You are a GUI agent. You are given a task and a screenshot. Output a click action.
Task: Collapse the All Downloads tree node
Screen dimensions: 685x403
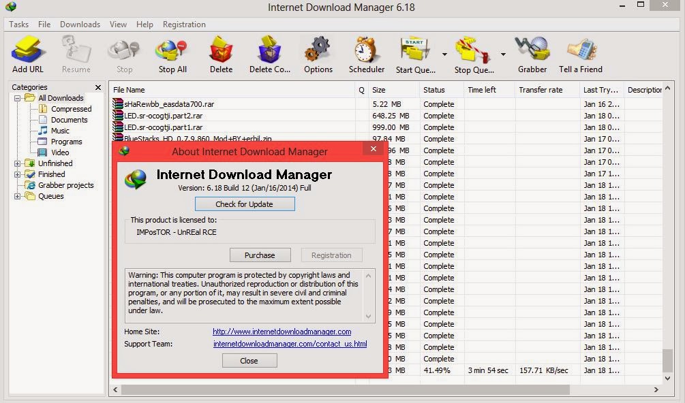click(18, 98)
